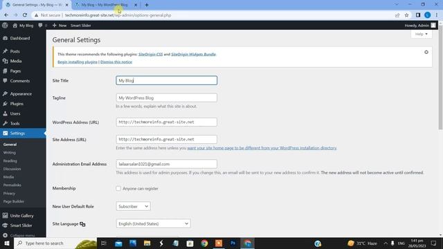Share this page from address bar
Image resolution: width=443 pixels, height=249 pixels.
tap(397, 15)
